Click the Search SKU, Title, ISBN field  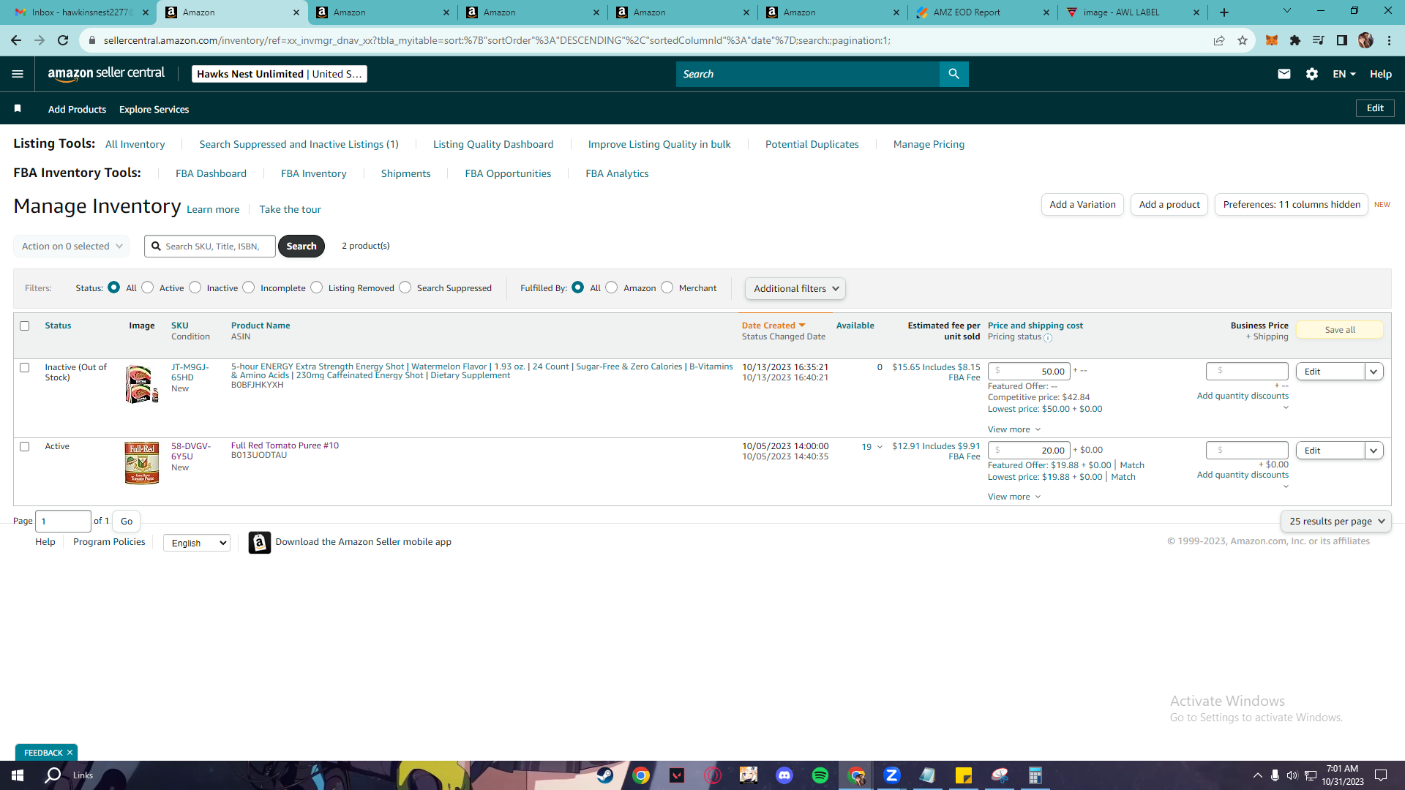[x=210, y=247]
